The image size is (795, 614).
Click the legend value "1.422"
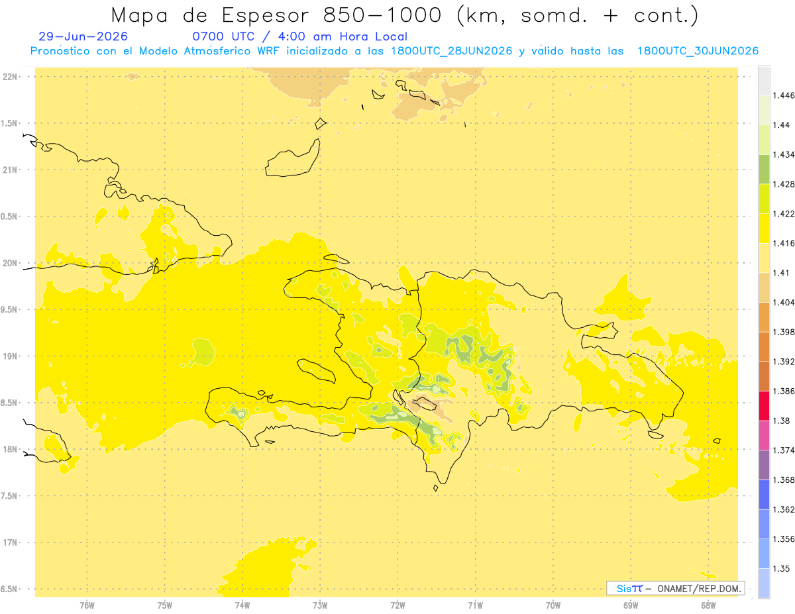(x=783, y=213)
